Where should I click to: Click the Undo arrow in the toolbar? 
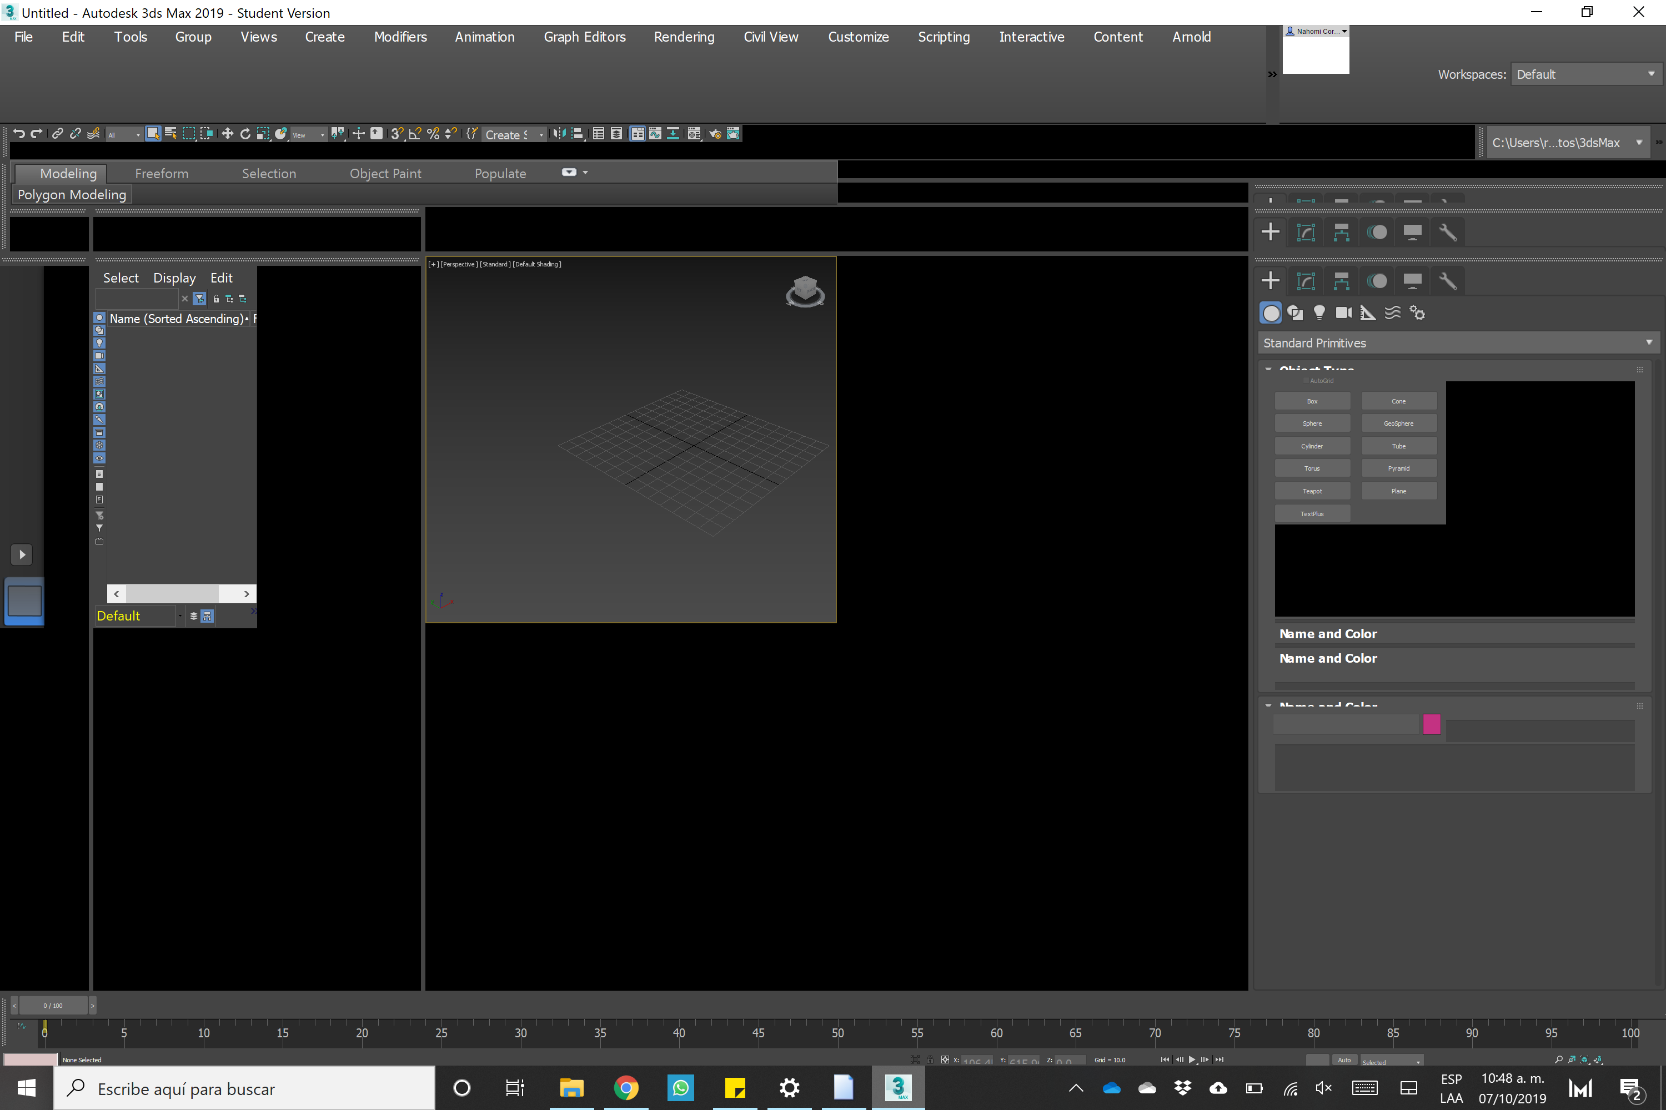coord(19,134)
